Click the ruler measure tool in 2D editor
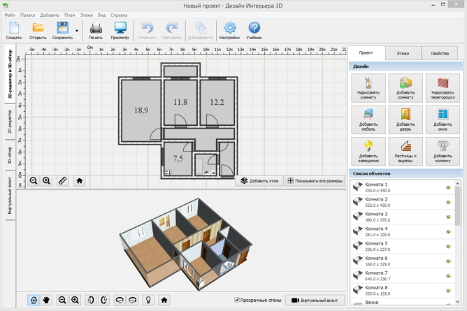This screenshot has height=311, width=467. tap(63, 180)
